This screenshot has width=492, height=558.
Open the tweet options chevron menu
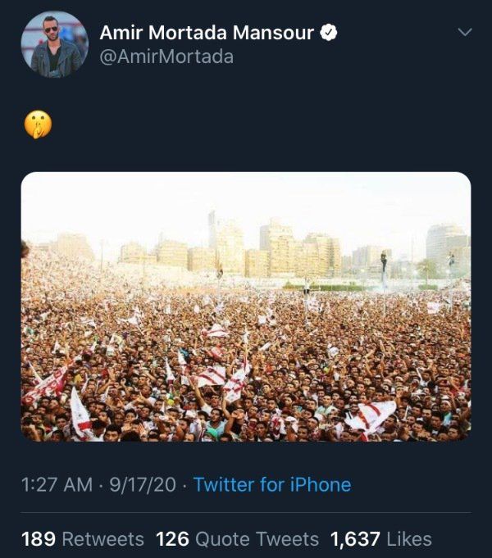(465, 33)
